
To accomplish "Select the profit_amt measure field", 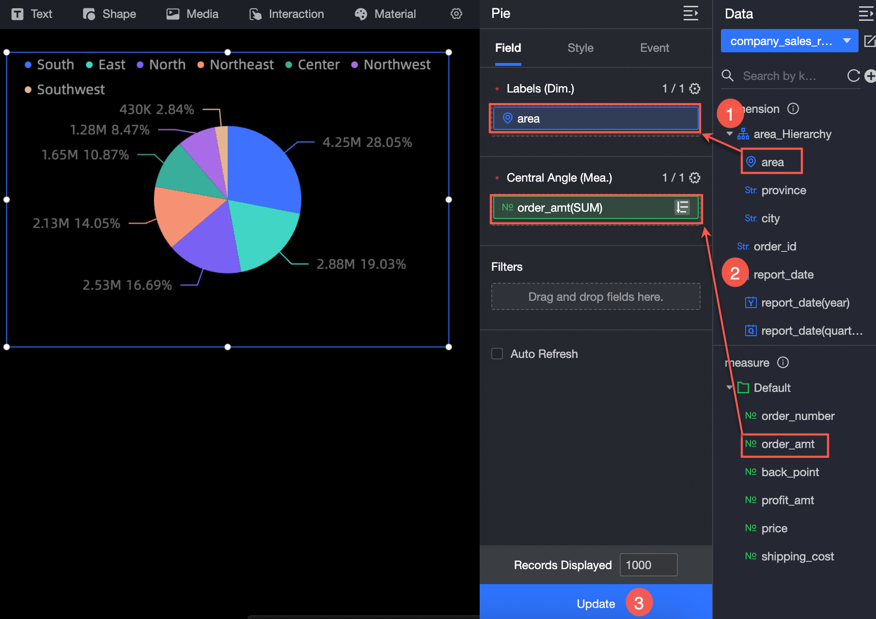I will [780, 500].
